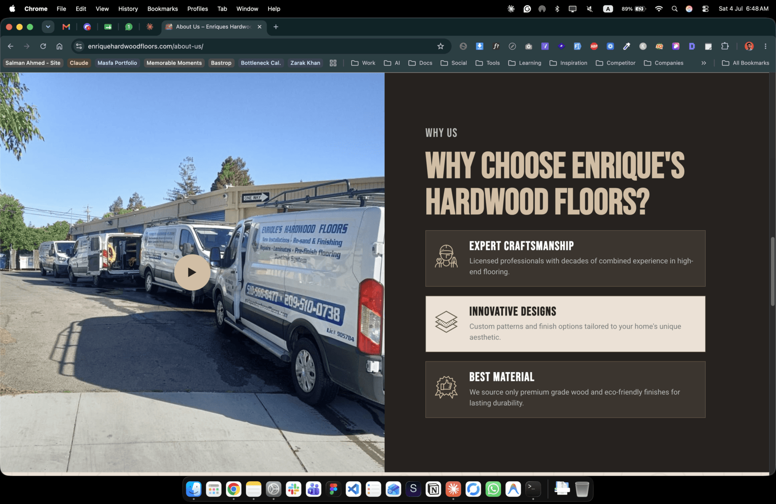
Task: Open the View menu
Action: (x=102, y=9)
